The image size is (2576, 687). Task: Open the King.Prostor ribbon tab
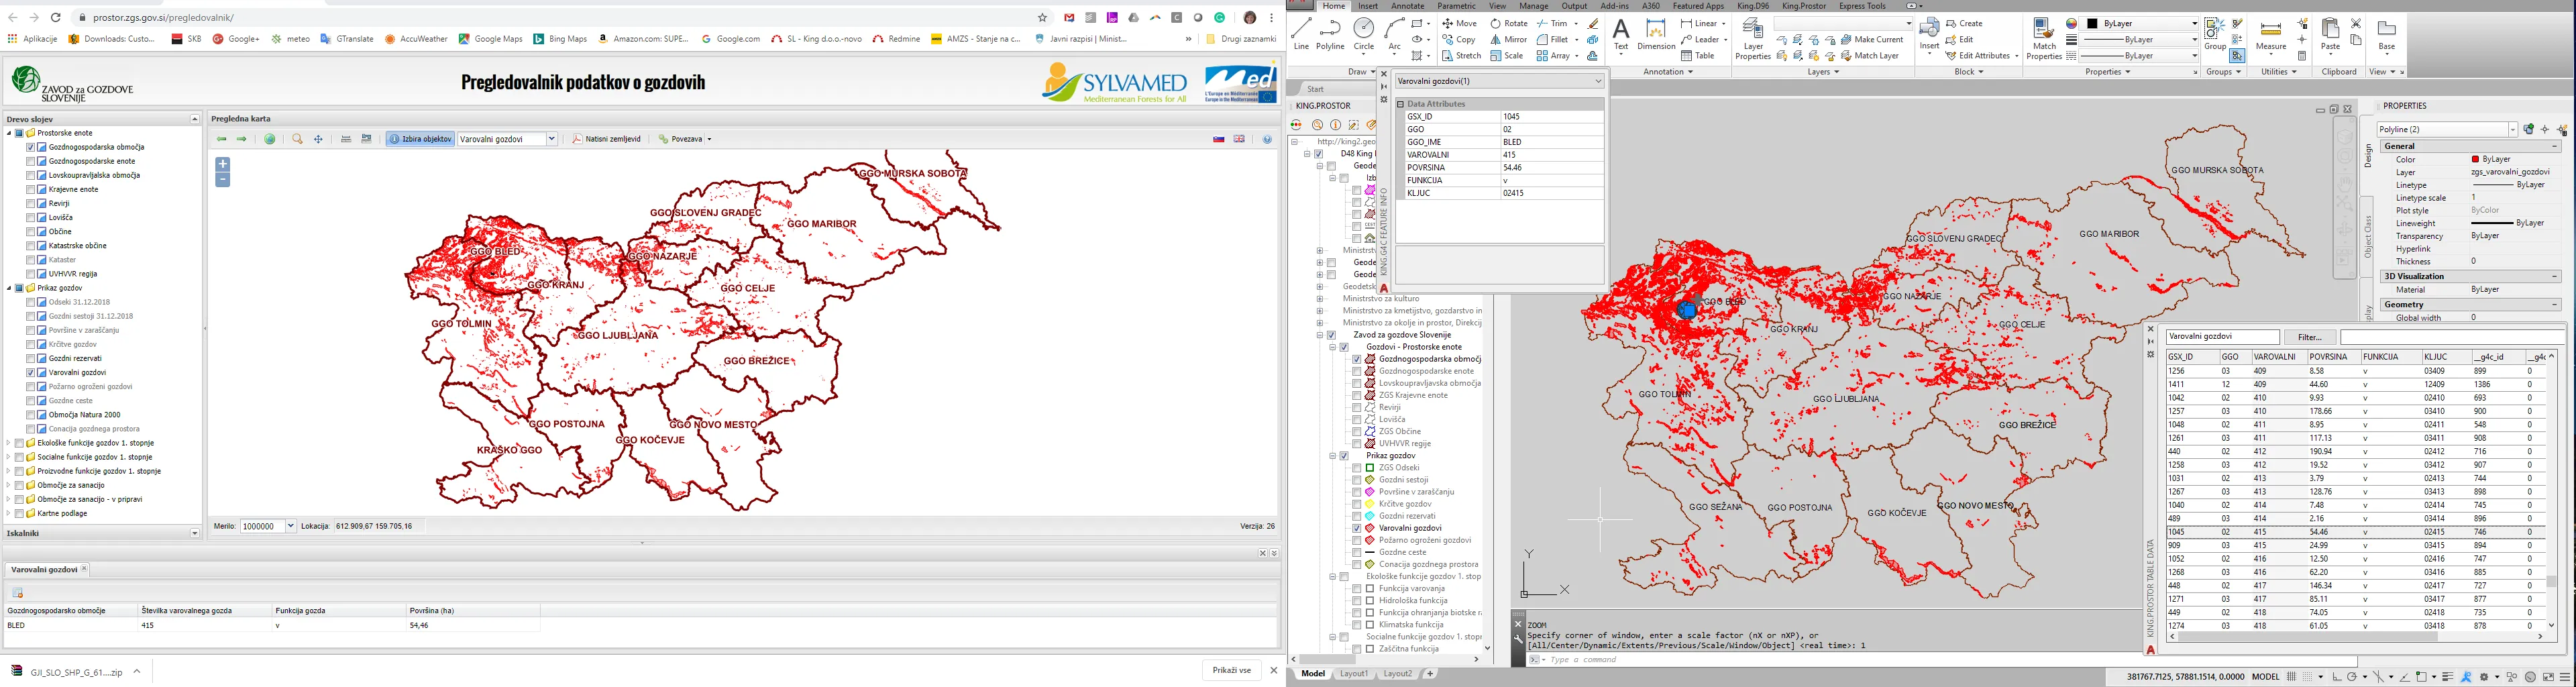(1804, 6)
